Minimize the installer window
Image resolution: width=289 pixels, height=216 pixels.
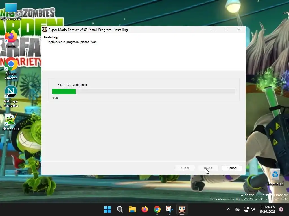coord(213,30)
